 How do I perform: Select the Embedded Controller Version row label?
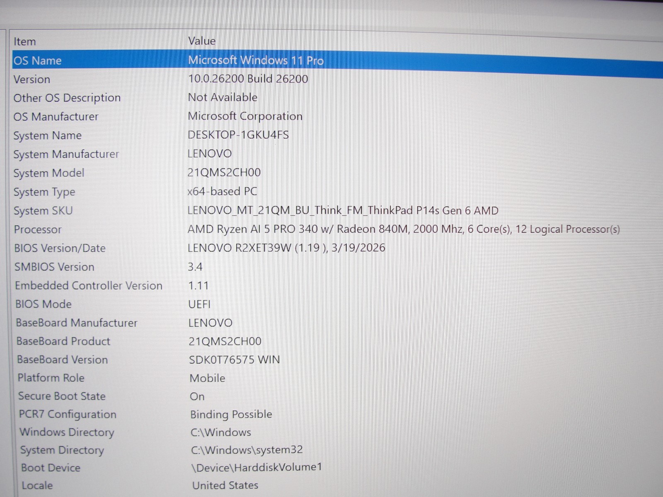click(89, 286)
